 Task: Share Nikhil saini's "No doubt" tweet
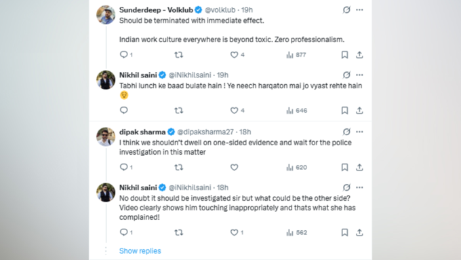click(359, 232)
